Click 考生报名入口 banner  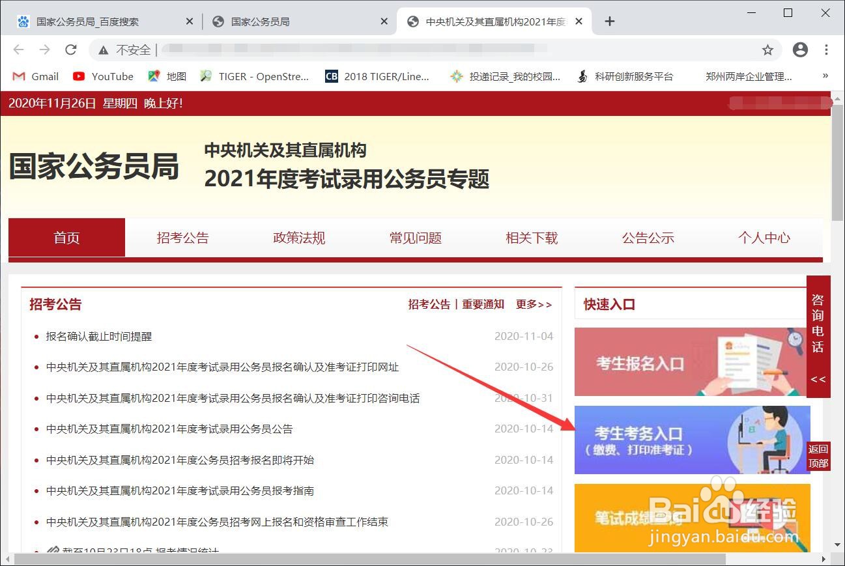pyautogui.click(x=691, y=361)
